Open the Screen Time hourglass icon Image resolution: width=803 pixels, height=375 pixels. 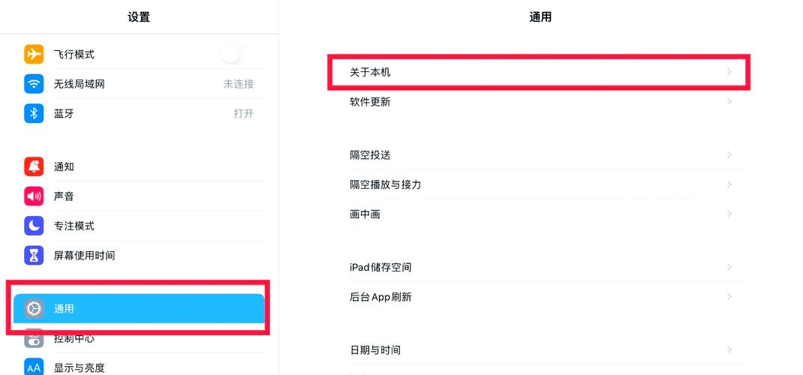[x=34, y=256]
